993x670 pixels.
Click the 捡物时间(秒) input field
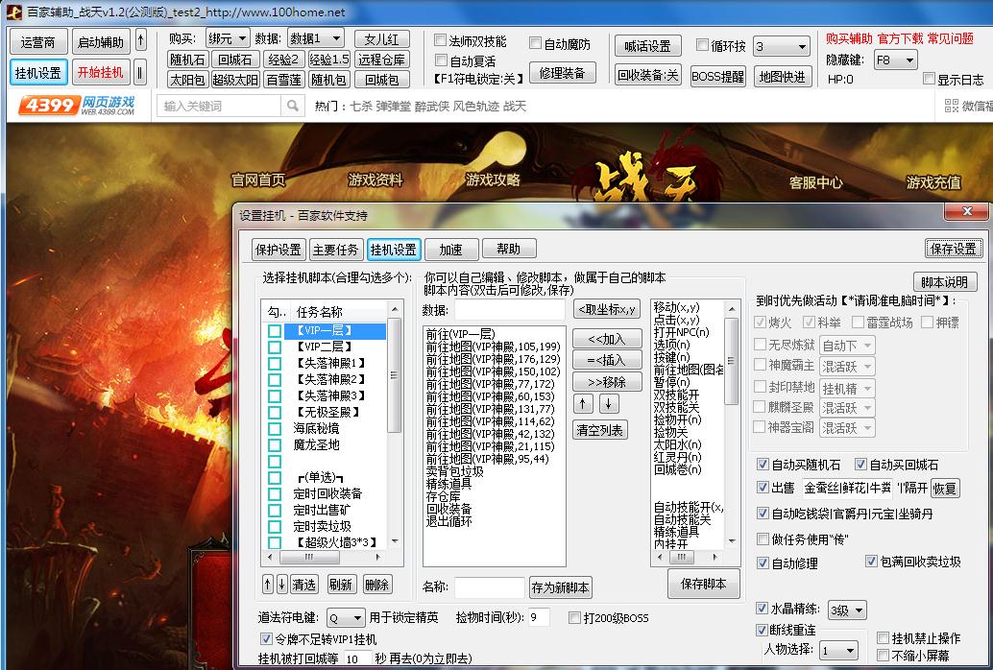tap(539, 617)
